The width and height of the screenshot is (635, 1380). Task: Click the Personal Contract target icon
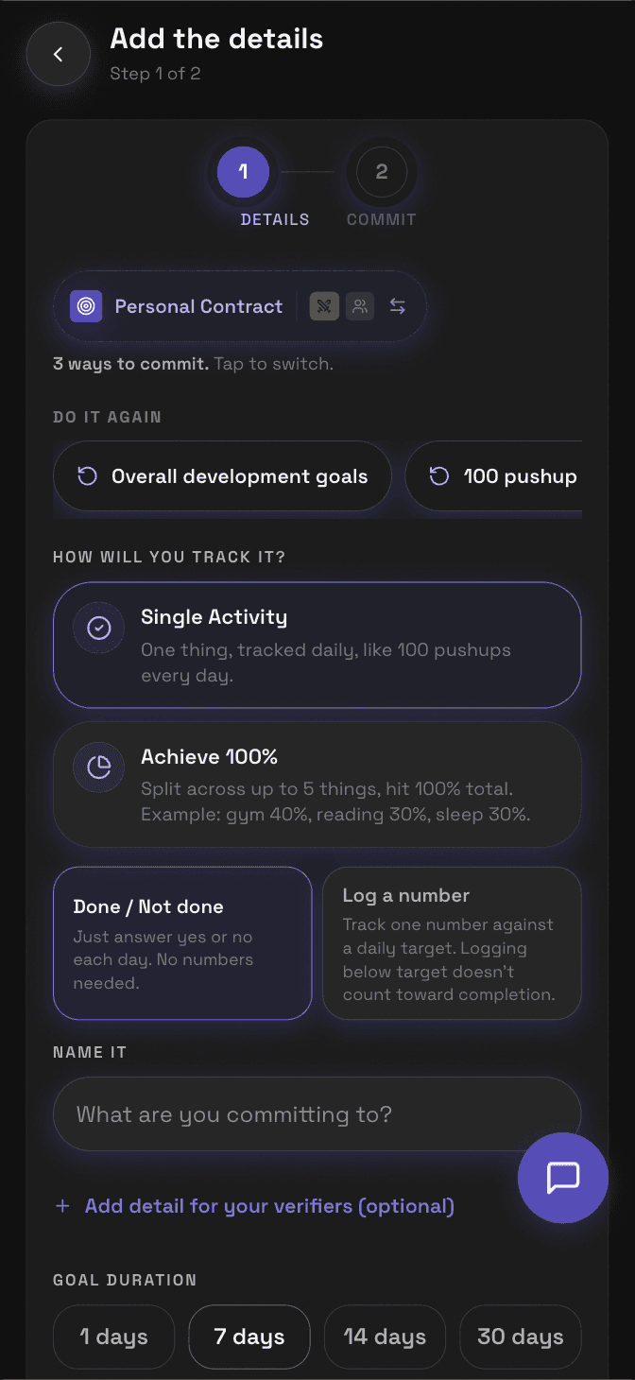click(86, 306)
